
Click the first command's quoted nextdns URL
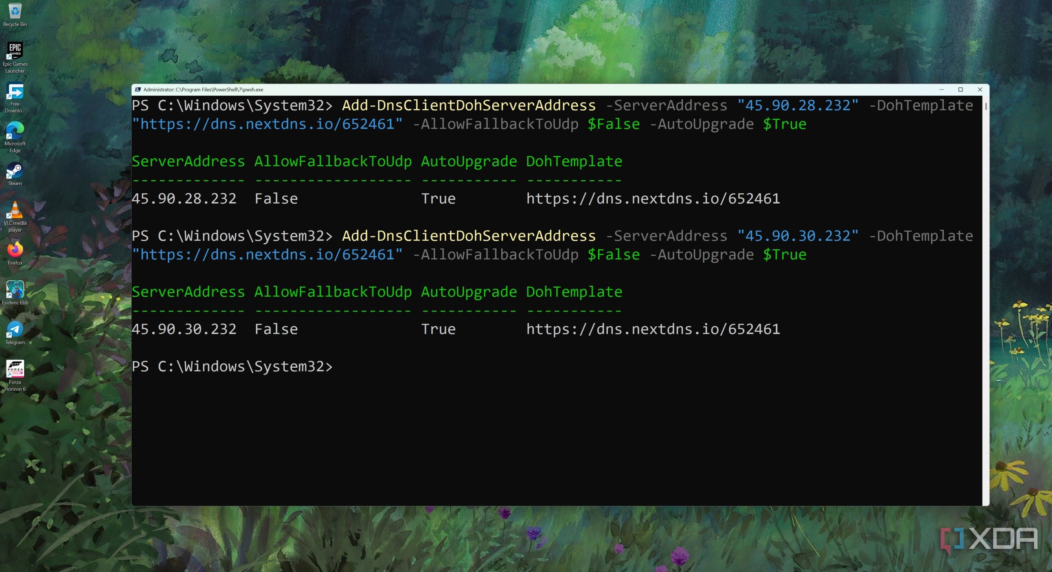click(267, 124)
